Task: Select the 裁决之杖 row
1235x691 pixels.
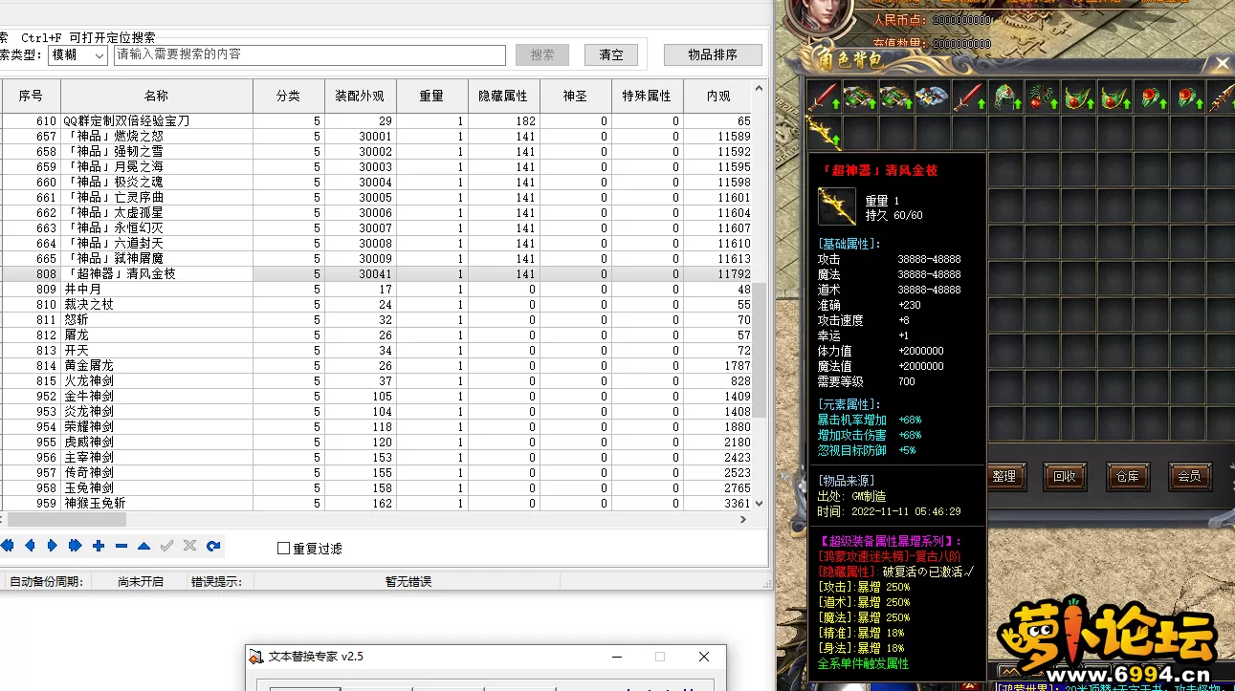Action: tap(376, 304)
